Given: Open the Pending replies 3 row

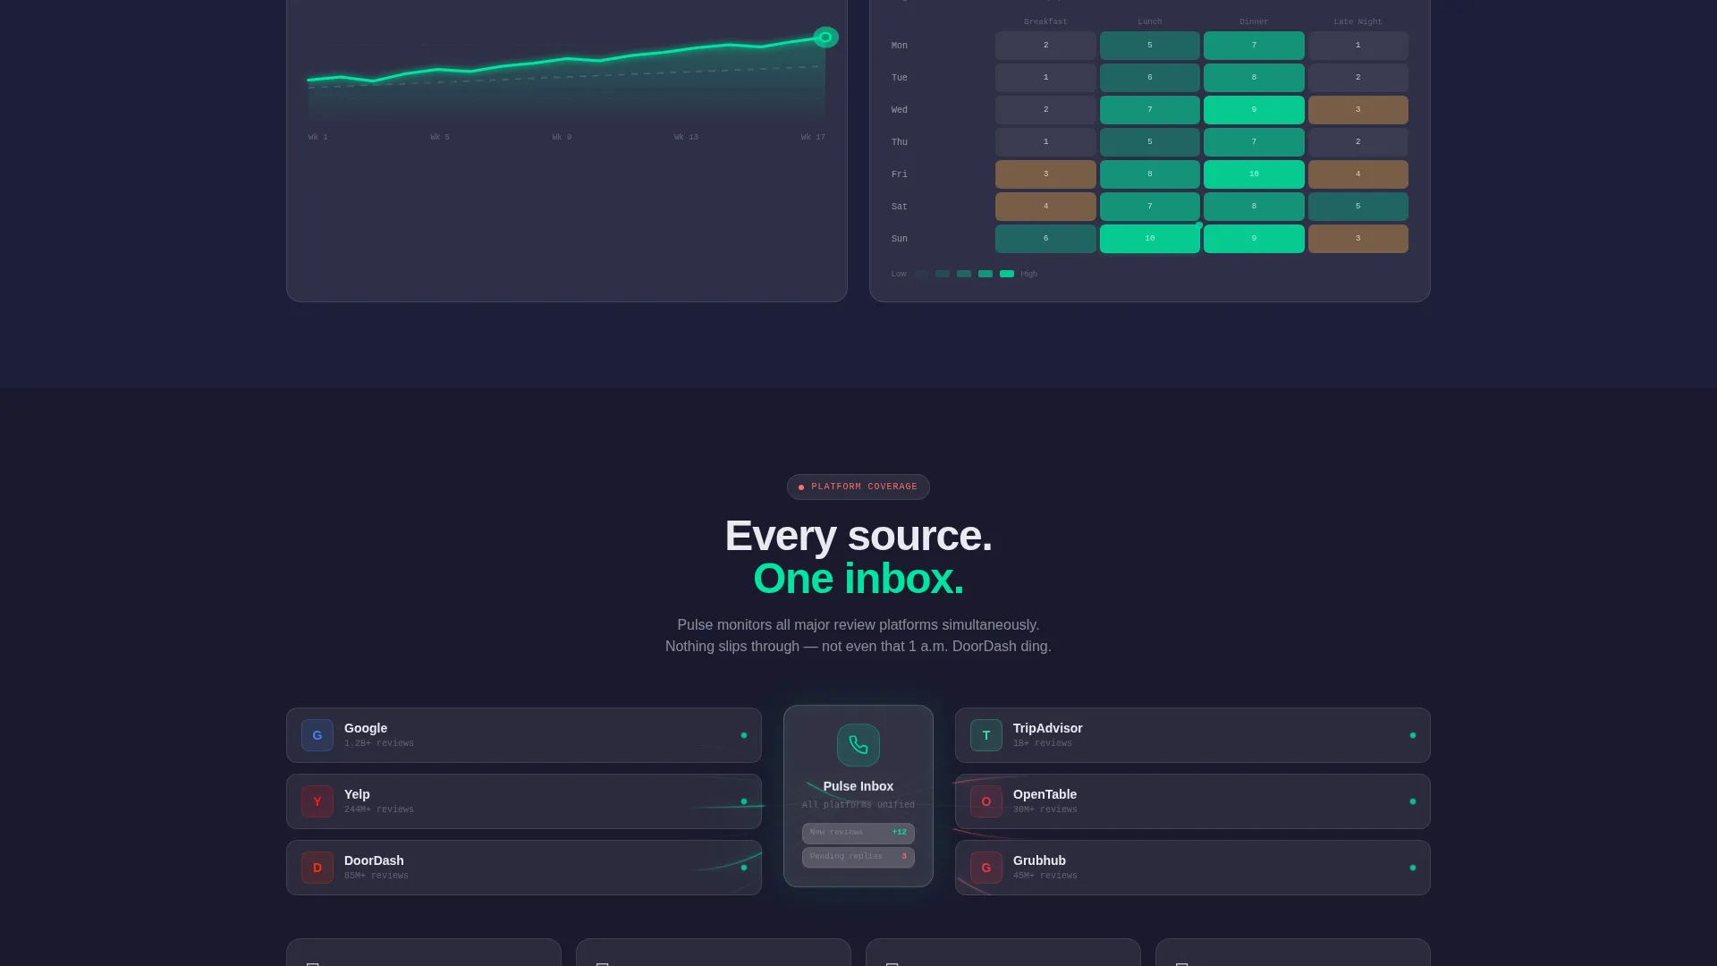Looking at the screenshot, I should 858,857.
